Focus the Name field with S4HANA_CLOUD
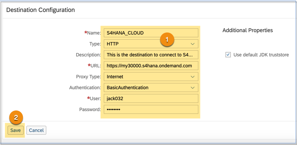297x145 pixels. (x=151, y=33)
